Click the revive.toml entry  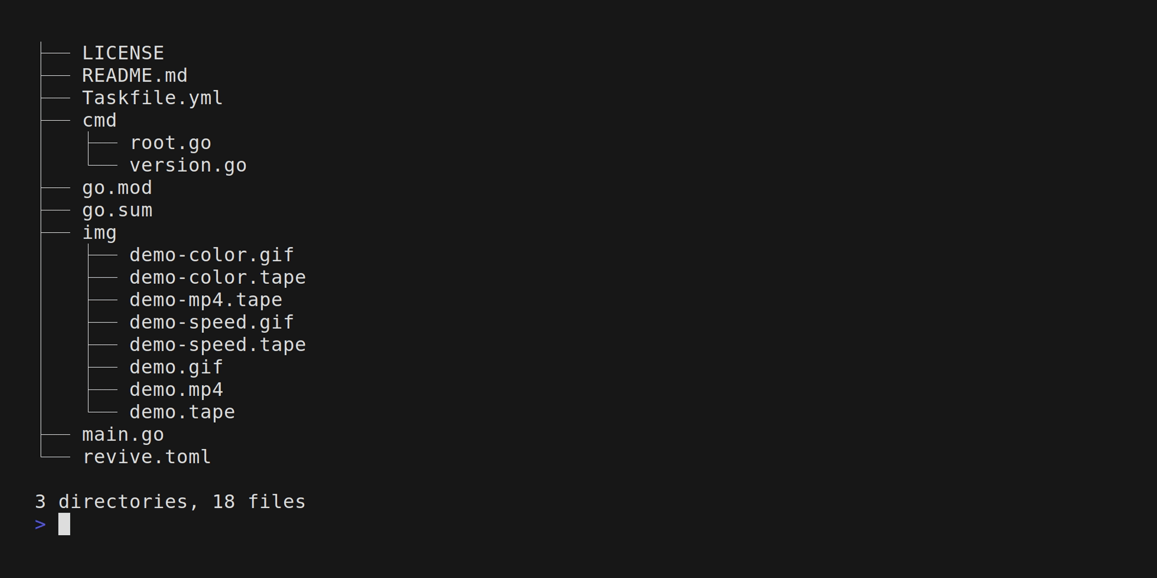tap(146, 457)
